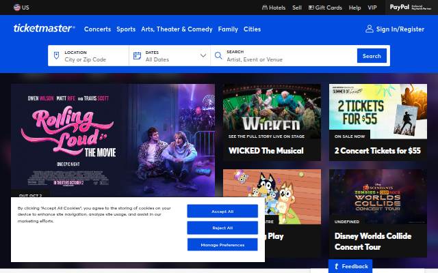Image resolution: width=438 pixels, height=273 pixels.
Task: Open the Cities menu
Action: pos(252,29)
